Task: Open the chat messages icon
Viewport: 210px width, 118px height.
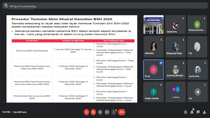Action: click(198, 112)
